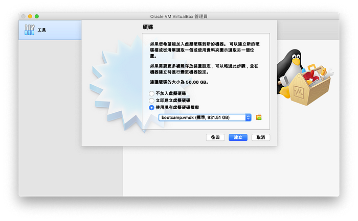Click the folder icon to browse disk files
358x221 pixels.
pos(259,117)
